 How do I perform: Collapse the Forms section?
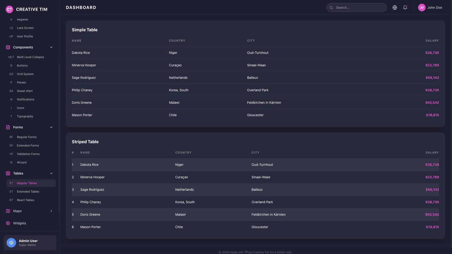pos(51,127)
